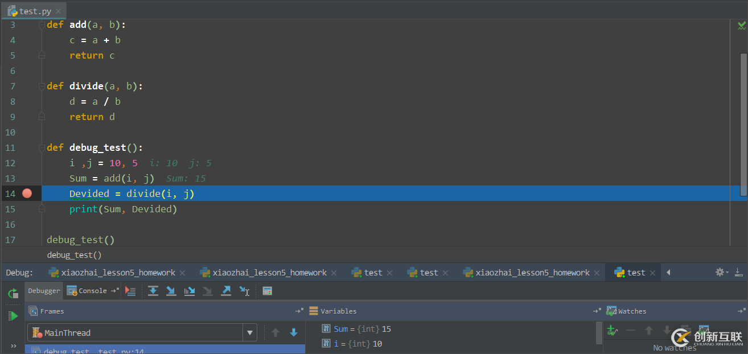
Task: Click fold end marker at line 9
Action: [42, 117]
